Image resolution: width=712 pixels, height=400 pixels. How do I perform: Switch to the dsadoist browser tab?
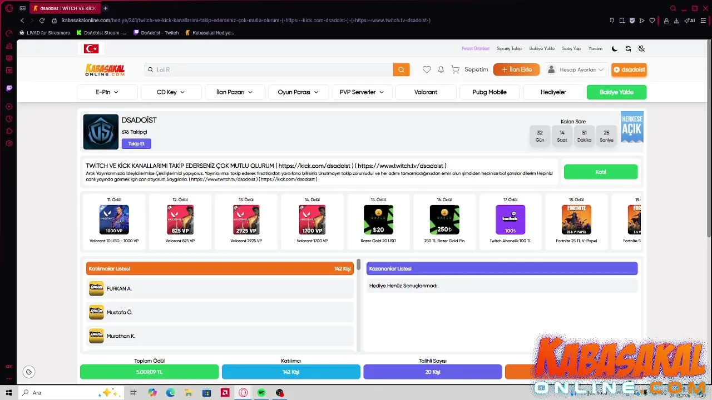click(x=64, y=8)
